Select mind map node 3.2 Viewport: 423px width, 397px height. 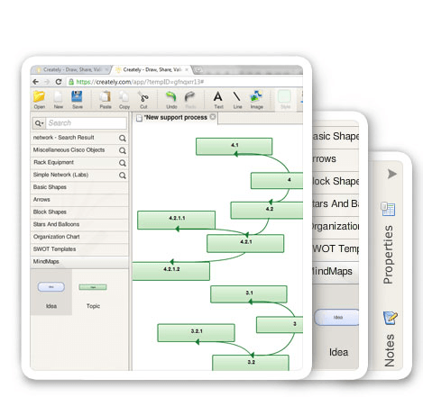tap(251, 363)
